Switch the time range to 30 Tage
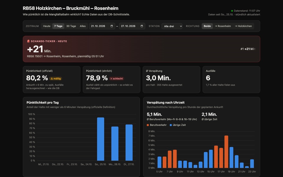283x177 pixels. click(71, 26)
